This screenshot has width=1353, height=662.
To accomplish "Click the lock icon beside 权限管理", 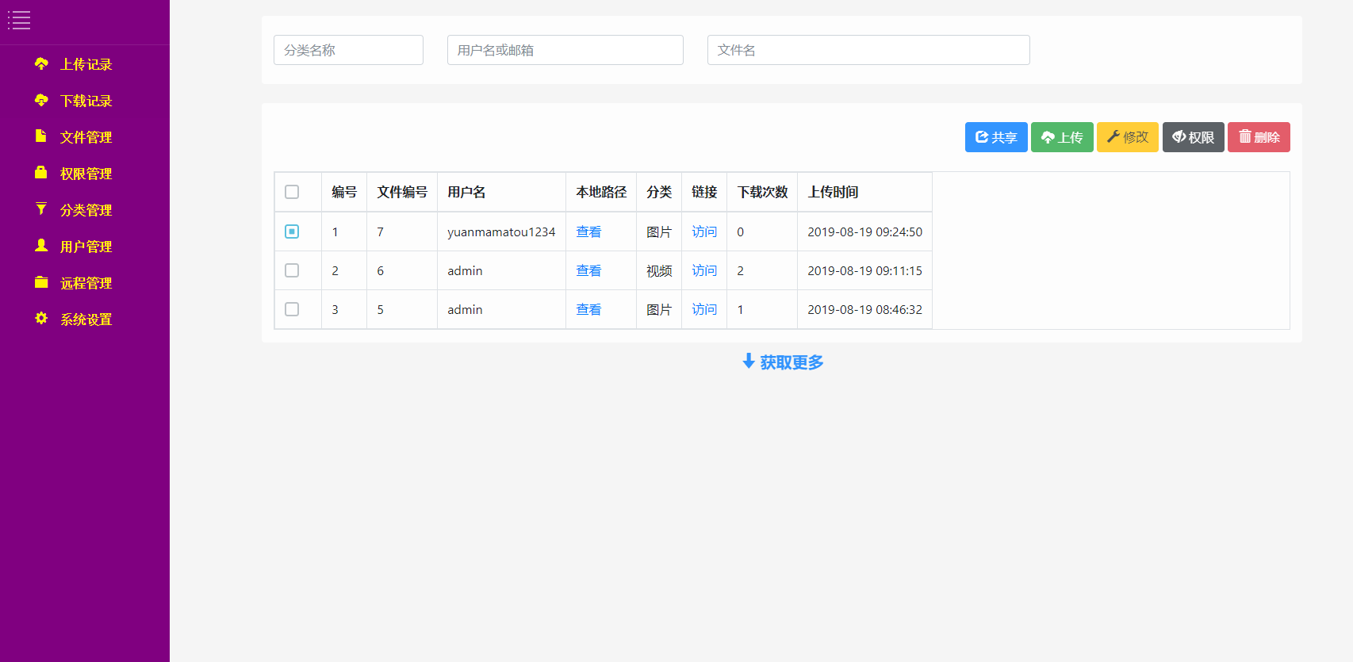I will click(41, 173).
